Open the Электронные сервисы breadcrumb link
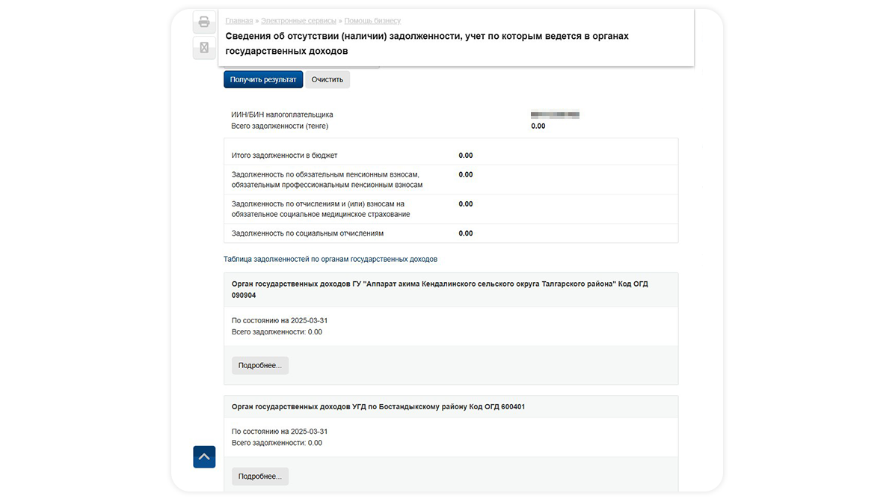This screenshot has width=892, height=502. tap(298, 20)
